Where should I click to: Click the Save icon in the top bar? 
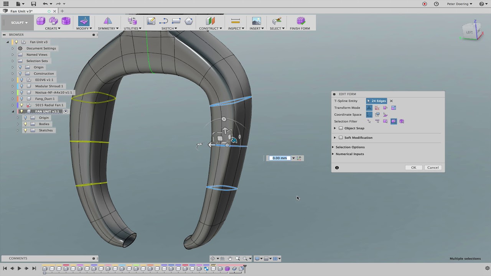point(33,4)
